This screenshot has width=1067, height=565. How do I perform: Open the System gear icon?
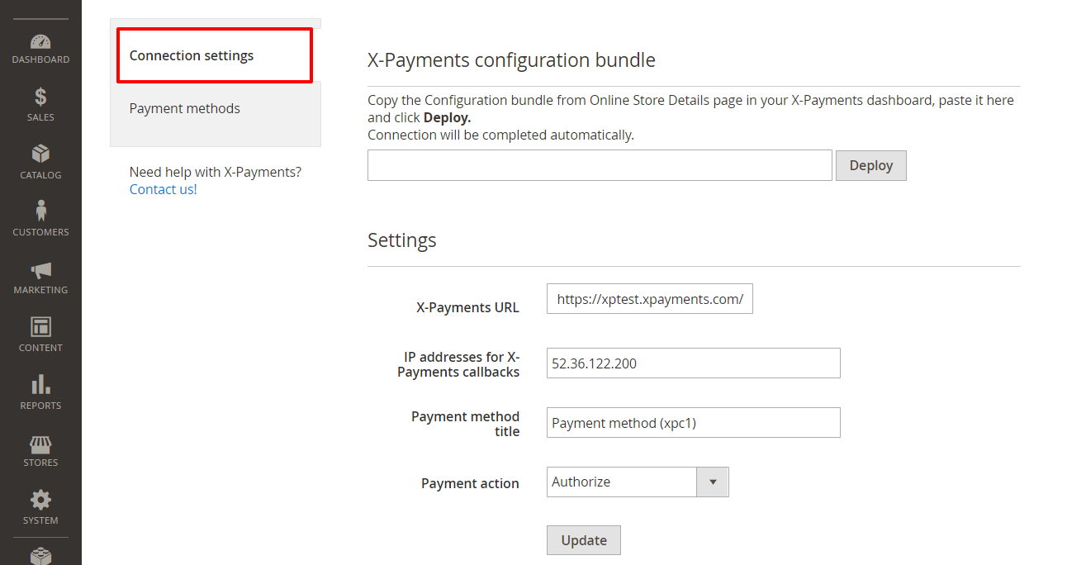point(40,500)
